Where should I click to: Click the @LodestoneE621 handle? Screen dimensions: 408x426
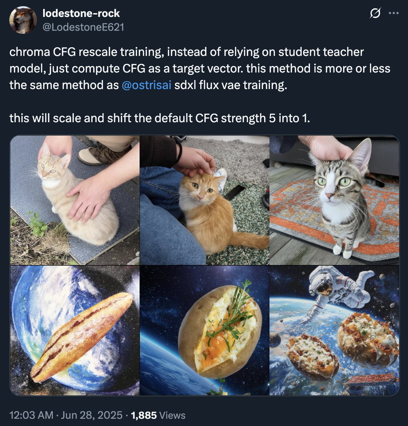(83, 27)
